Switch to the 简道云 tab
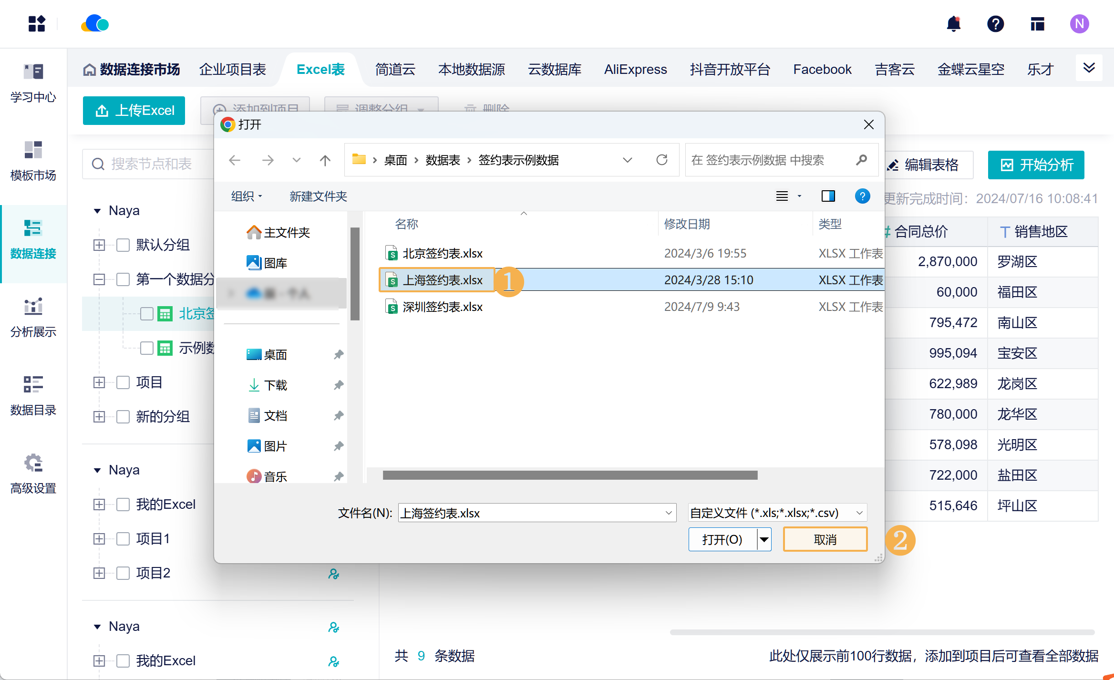This screenshot has width=1114, height=680. point(395,70)
